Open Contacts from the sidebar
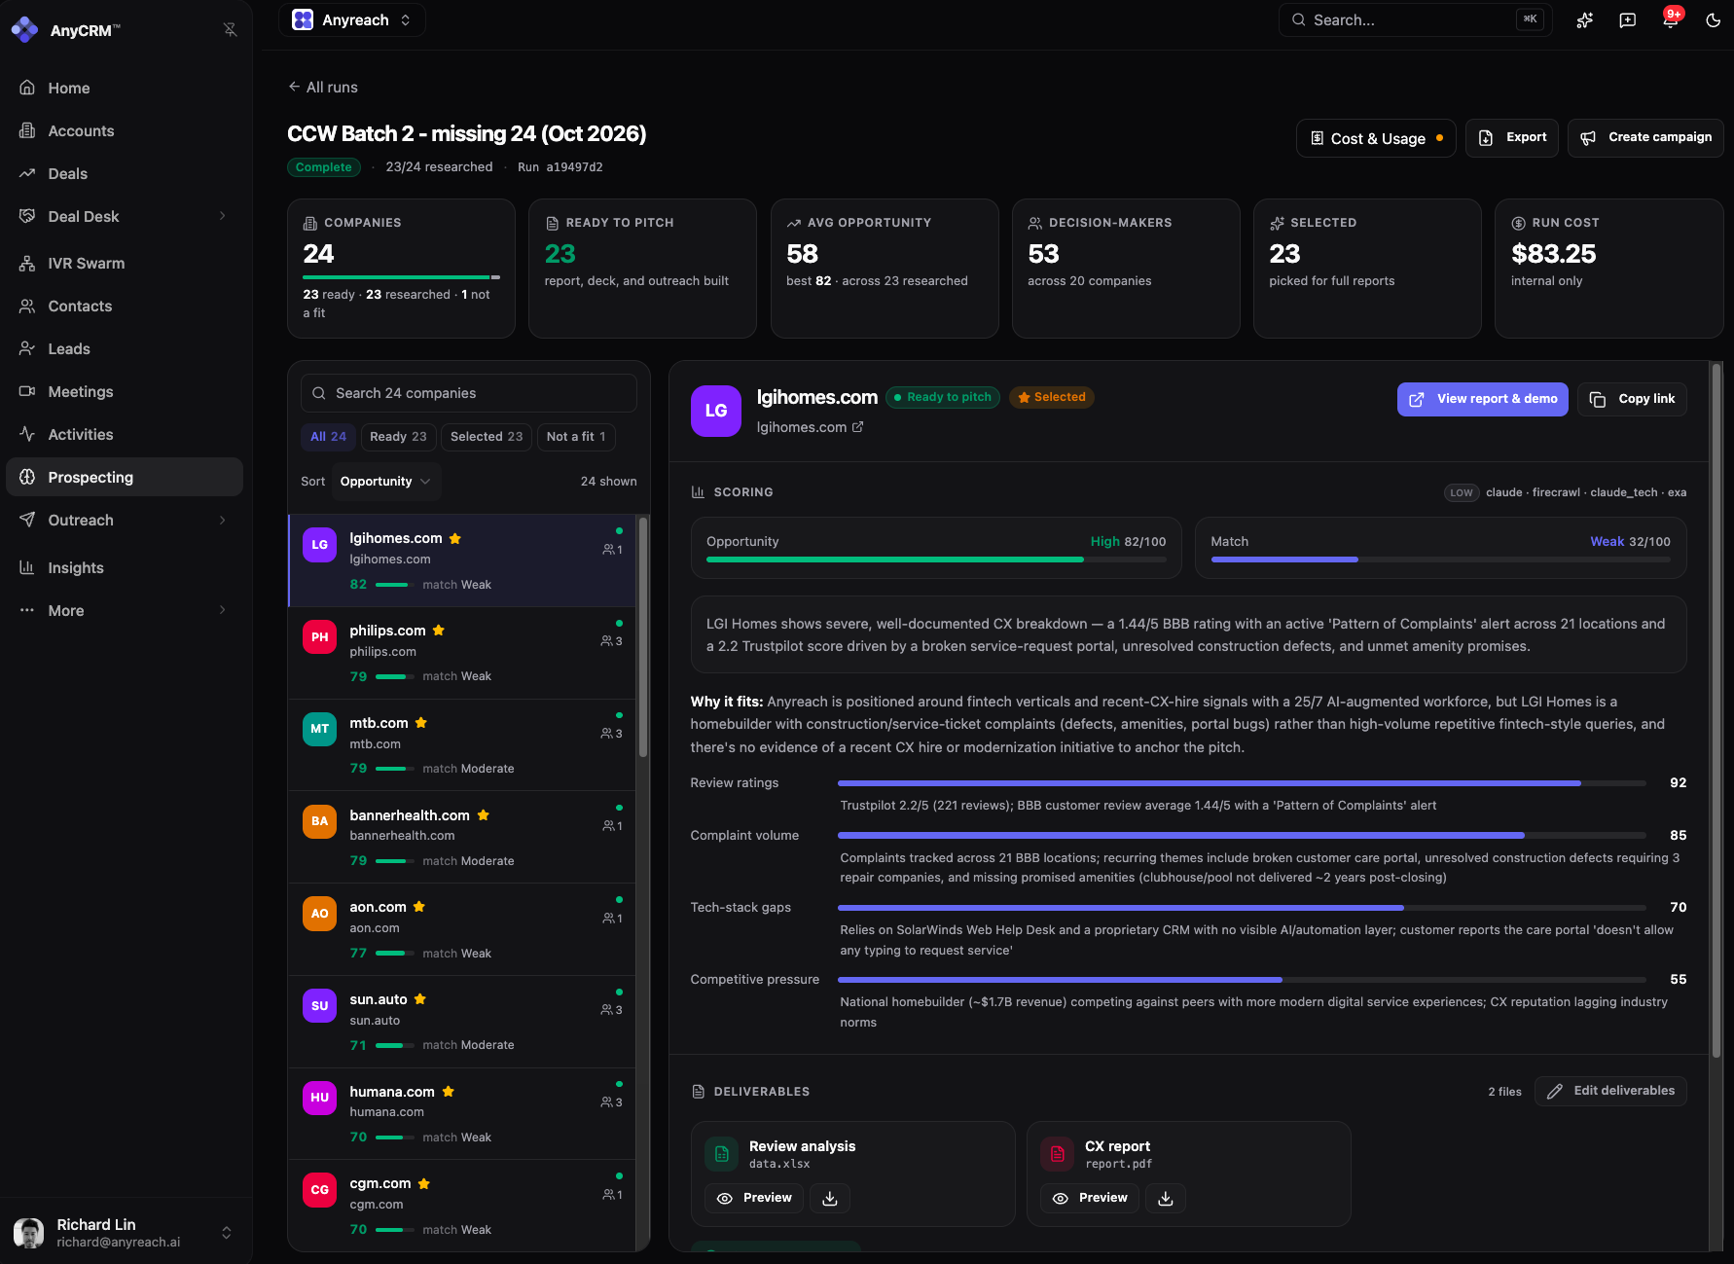 125,306
